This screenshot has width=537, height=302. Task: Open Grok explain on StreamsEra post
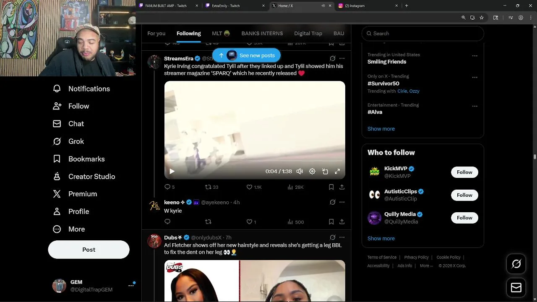tap(333, 58)
